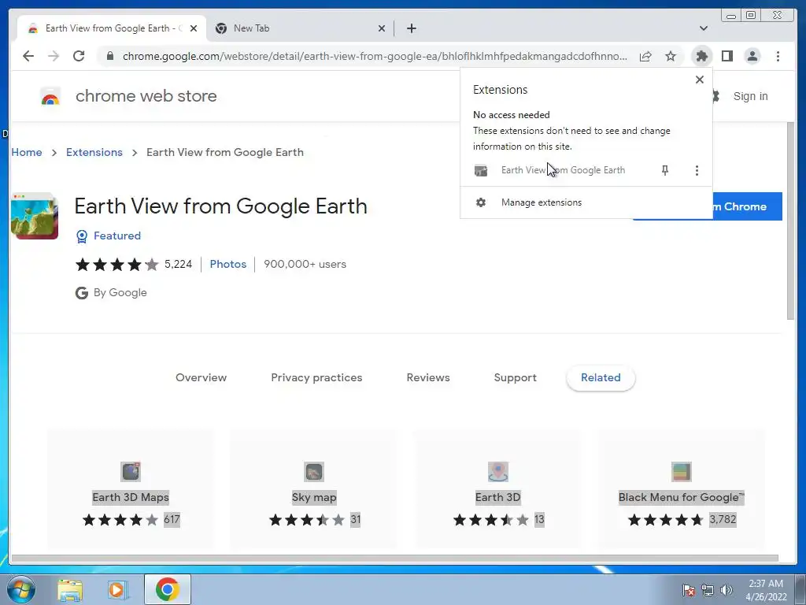This screenshot has height=605, width=806.
Task: Click the Manage extensions gear icon
Action: click(481, 202)
